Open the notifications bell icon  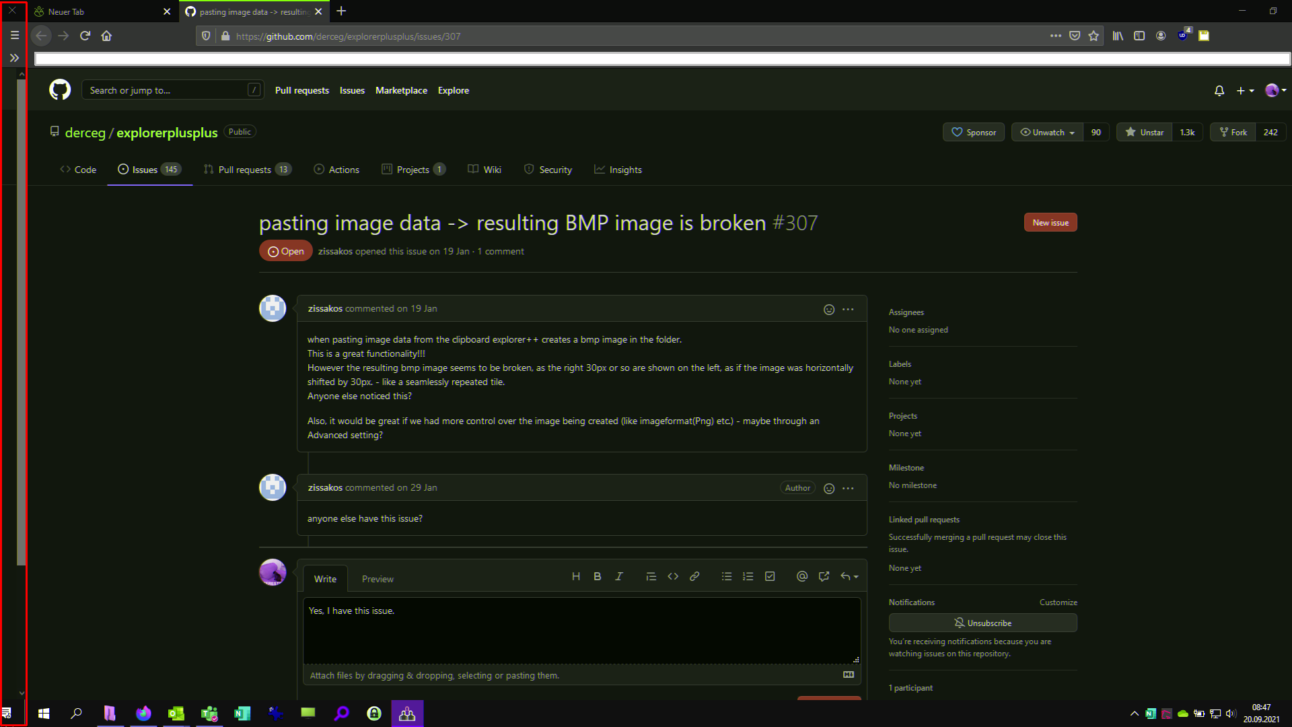pos(1219,90)
